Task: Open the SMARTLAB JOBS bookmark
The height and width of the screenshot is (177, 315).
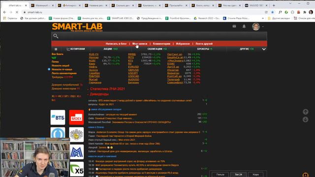Action: tap(120, 18)
